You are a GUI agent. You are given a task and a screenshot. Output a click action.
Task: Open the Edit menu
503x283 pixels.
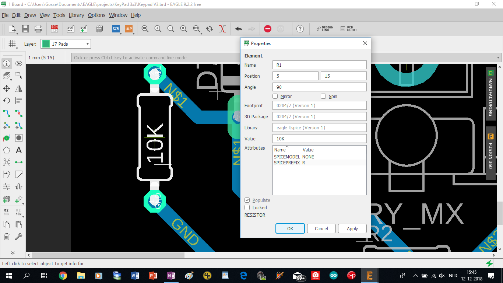[16, 15]
